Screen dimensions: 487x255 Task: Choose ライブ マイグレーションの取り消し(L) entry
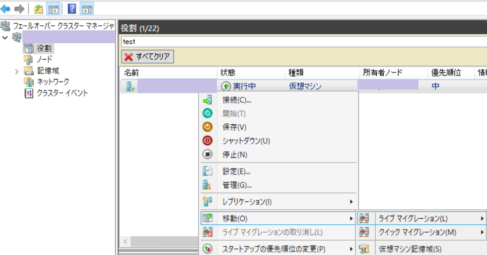278,232
